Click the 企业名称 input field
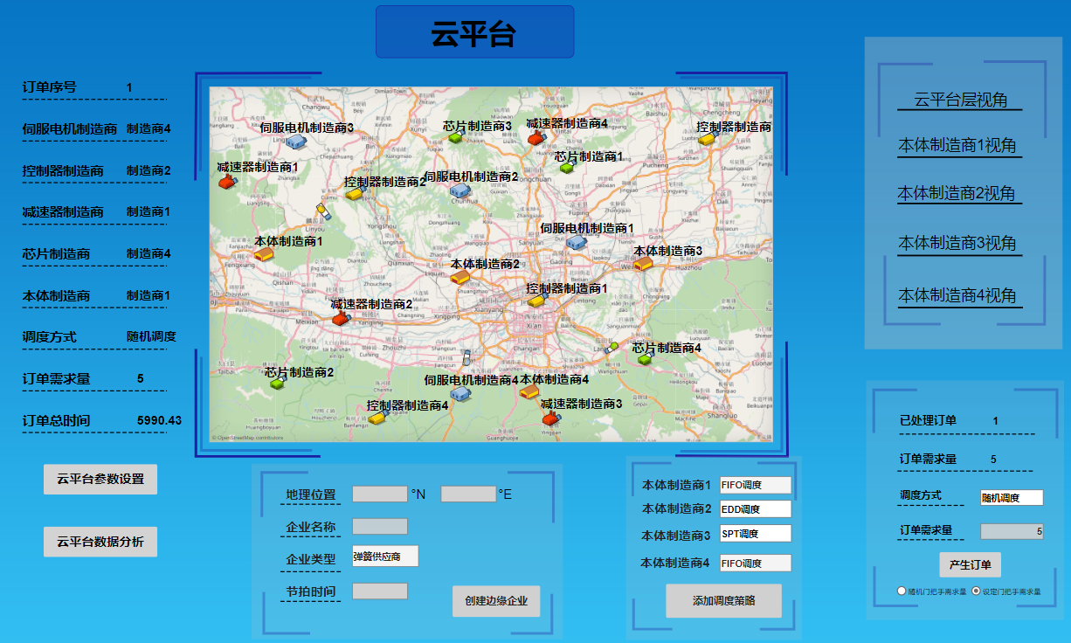Image resolution: width=1071 pixels, height=643 pixels. 380,527
